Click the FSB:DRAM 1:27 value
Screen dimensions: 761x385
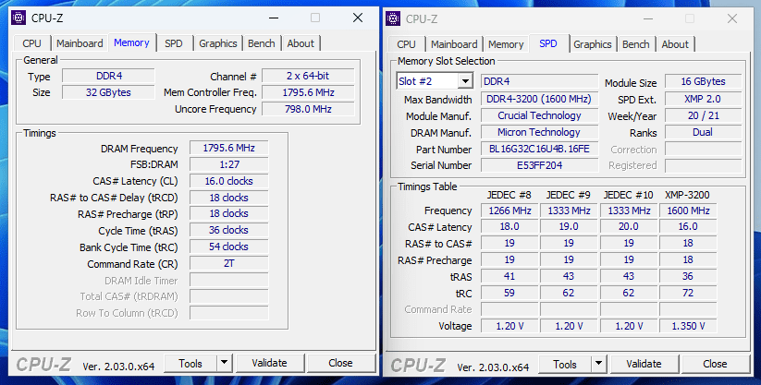[228, 164]
